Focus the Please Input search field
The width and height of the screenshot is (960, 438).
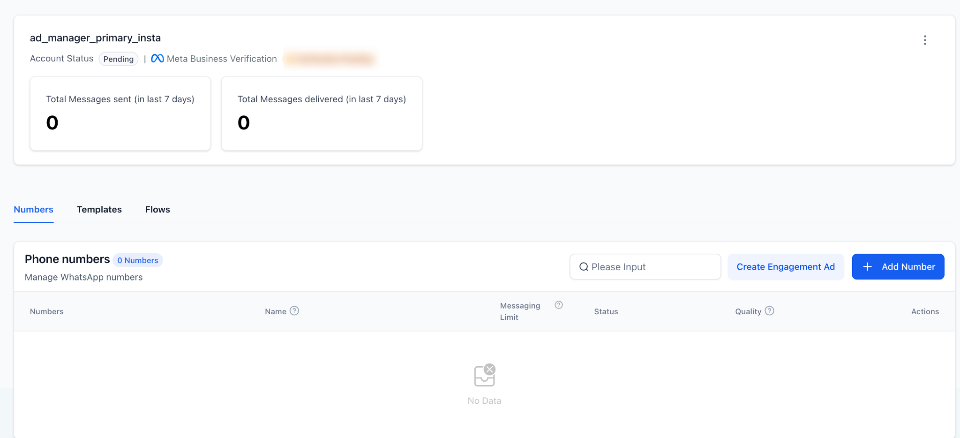pyautogui.click(x=652, y=267)
